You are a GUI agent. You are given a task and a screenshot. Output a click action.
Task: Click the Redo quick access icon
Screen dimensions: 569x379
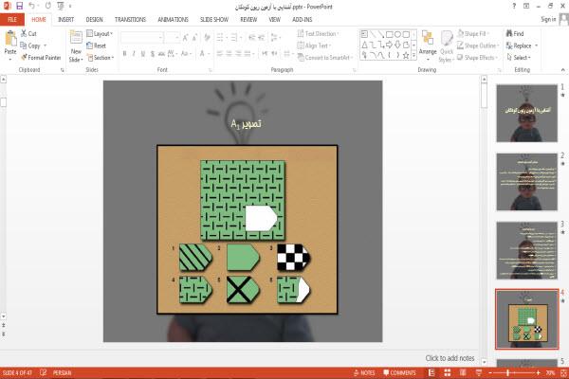click(48, 6)
